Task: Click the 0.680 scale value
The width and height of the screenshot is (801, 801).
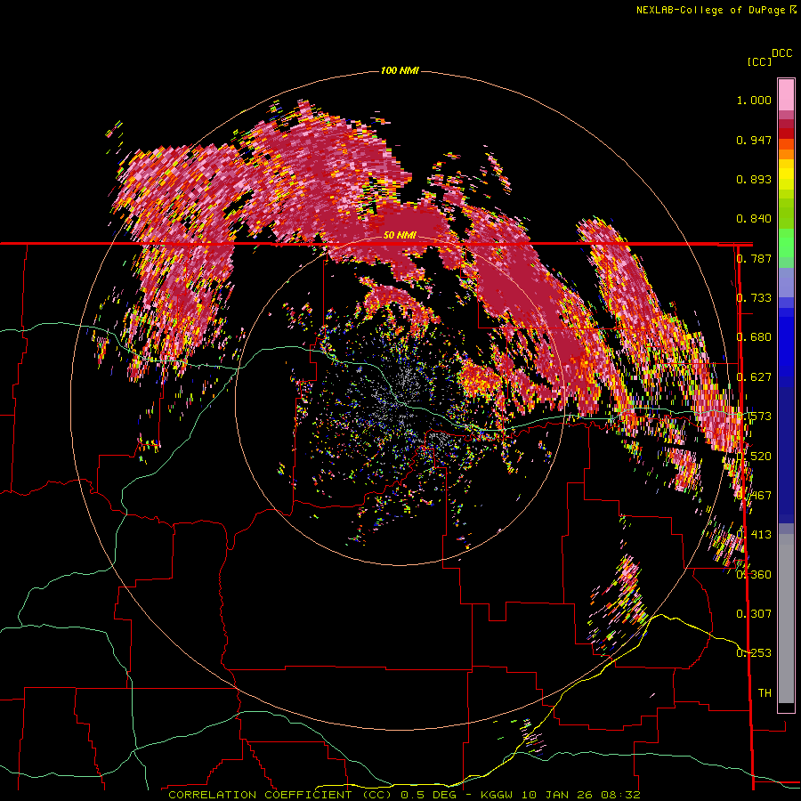Action: [x=754, y=337]
